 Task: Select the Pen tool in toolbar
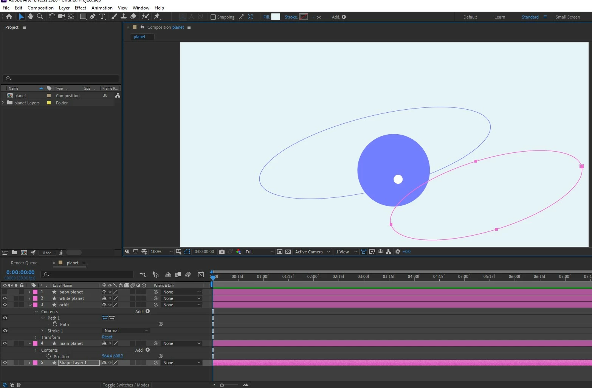tap(93, 17)
